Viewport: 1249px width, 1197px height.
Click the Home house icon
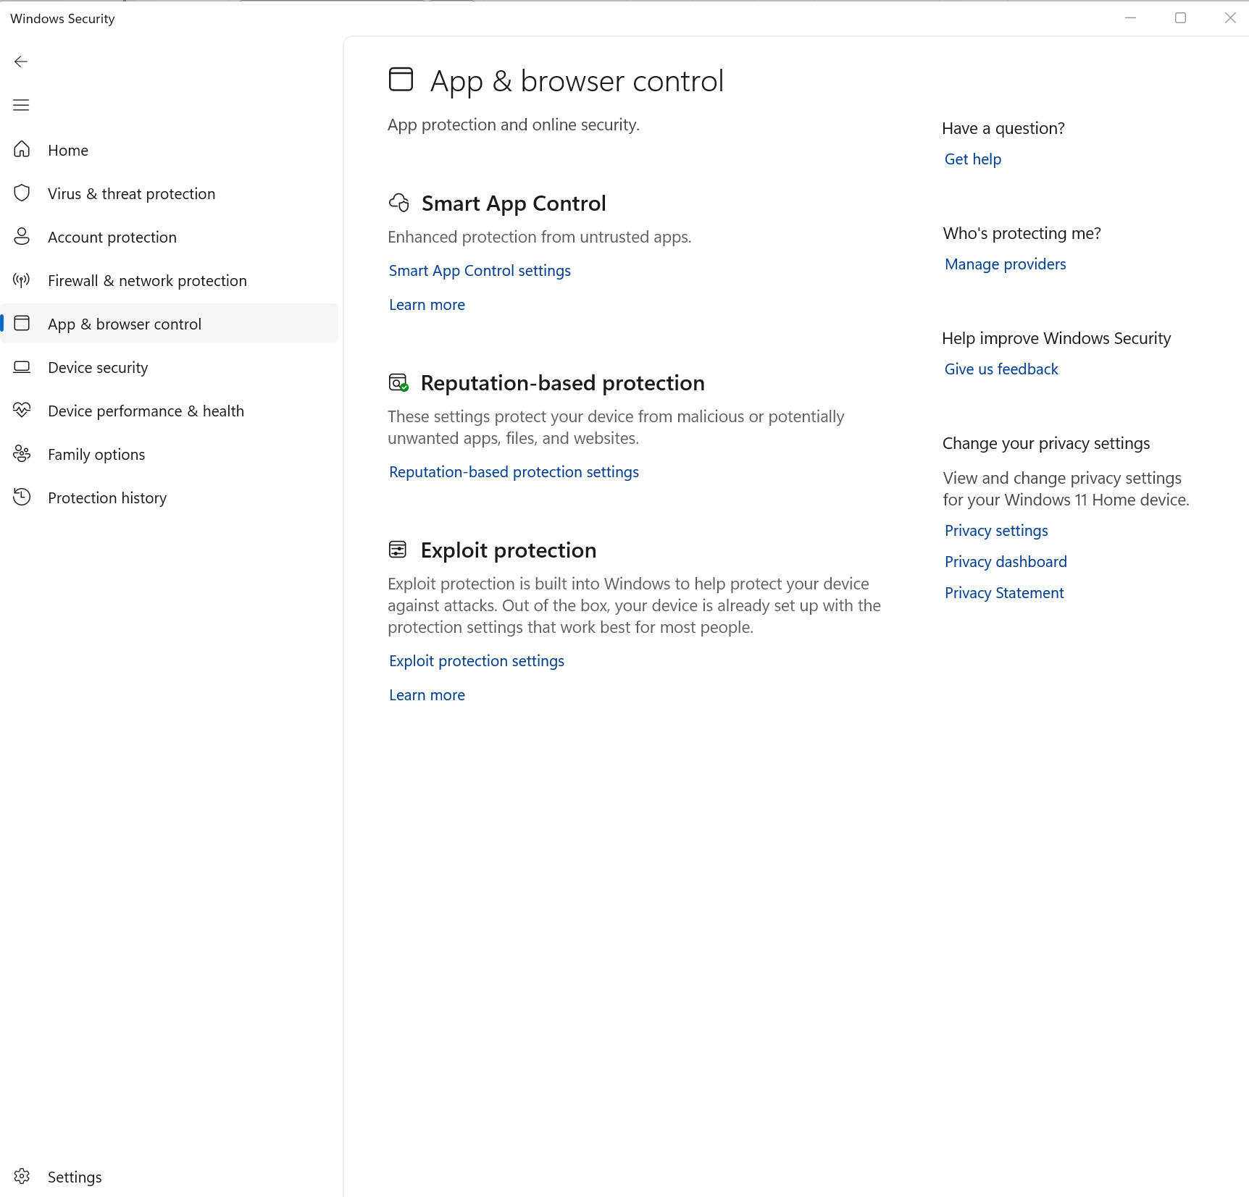[x=22, y=149]
